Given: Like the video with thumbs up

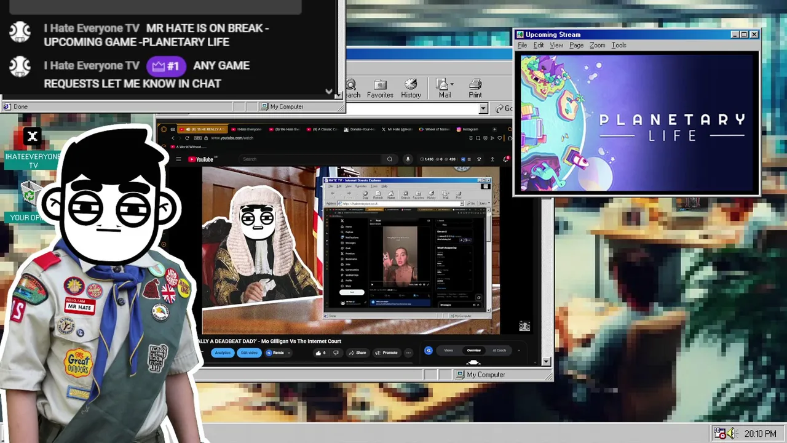Looking at the screenshot, I should coord(320,353).
